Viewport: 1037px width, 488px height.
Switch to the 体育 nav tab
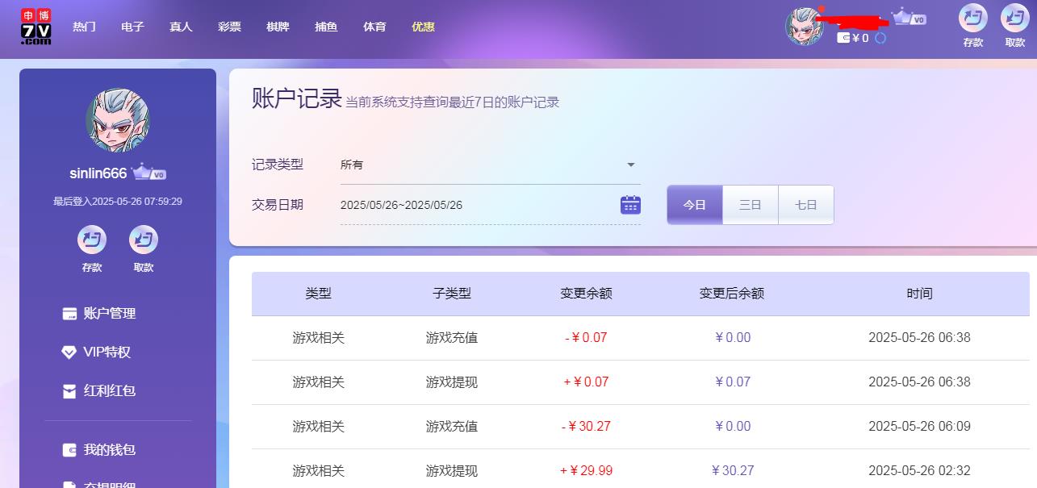374,27
